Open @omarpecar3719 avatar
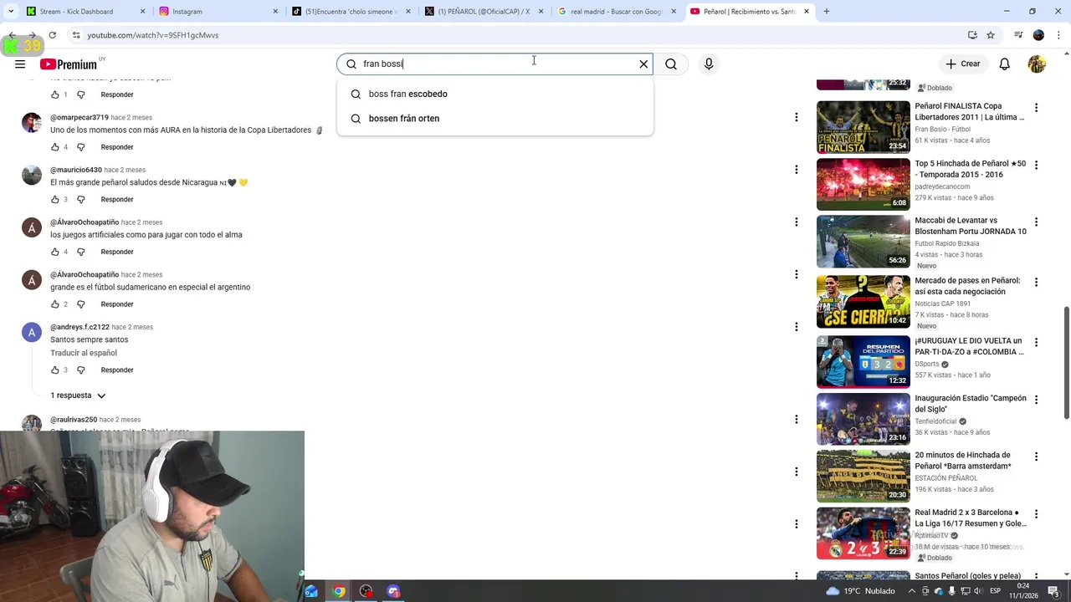The height and width of the screenshot is (602, 1071). click(x=32, y=123)
